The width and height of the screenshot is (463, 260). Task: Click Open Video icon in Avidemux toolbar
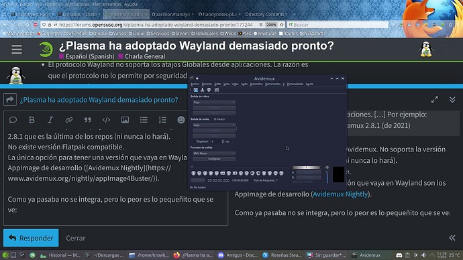pyautogui.click(x=196, y=90)
